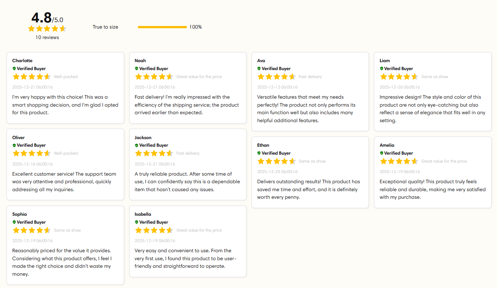Click the Fast delivery tag on Ava's review

click(310, 77)
